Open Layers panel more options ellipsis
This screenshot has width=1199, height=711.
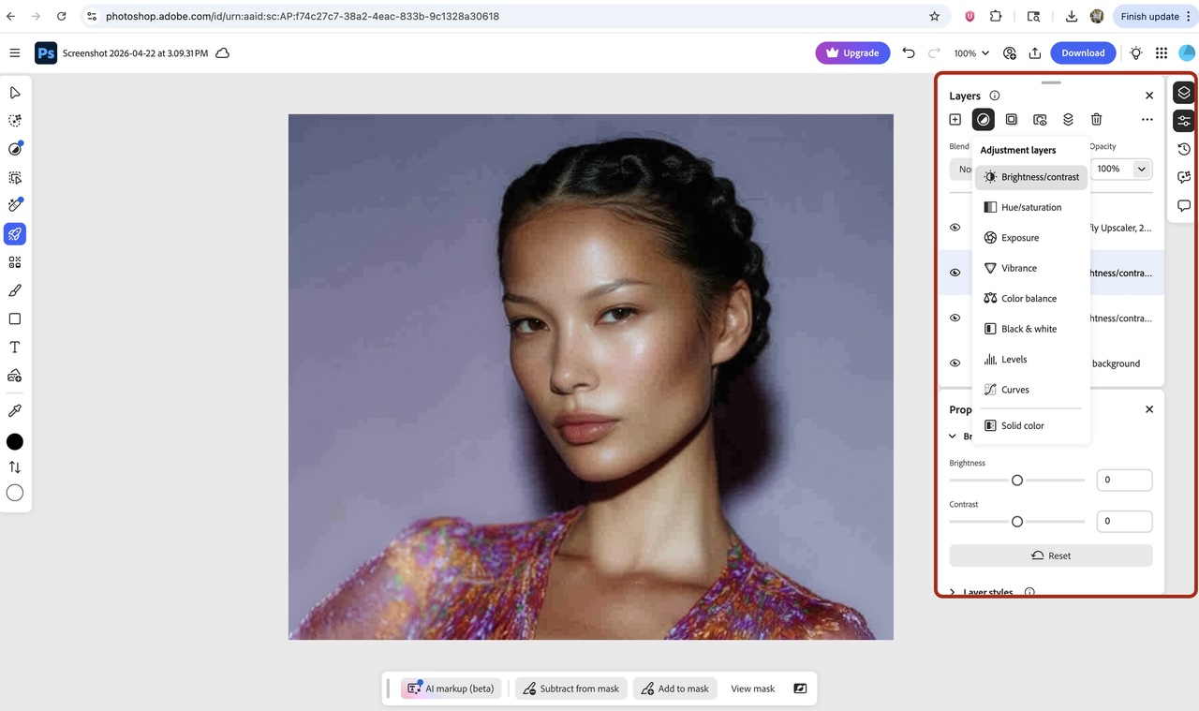1147,119
